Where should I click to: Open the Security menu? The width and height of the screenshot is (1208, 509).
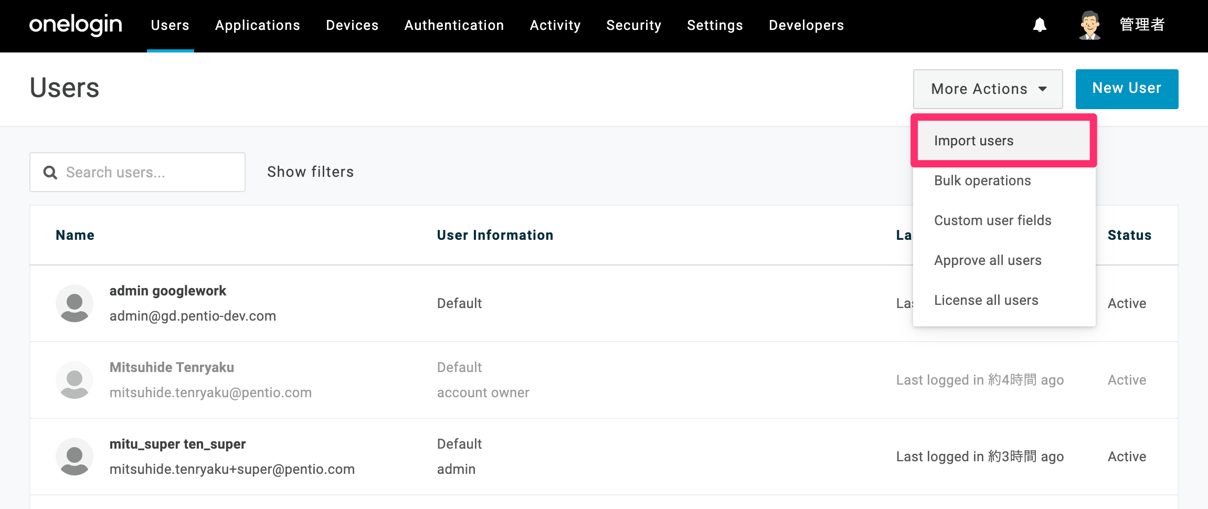pos(634,25)
